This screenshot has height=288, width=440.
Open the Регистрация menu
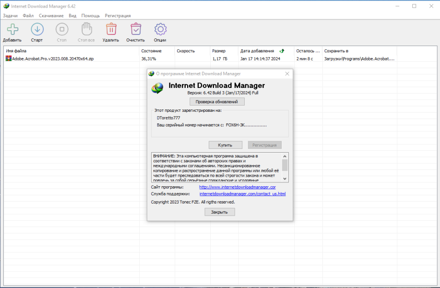click(x=118, y=16)
